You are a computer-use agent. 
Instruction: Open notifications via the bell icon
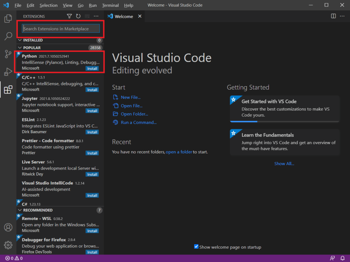tap(343, 258)
